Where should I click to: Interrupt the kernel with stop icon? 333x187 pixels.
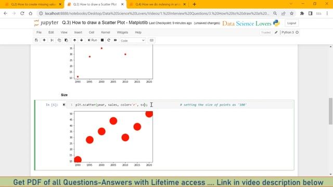pyautogui.click(x=102, y=40)
